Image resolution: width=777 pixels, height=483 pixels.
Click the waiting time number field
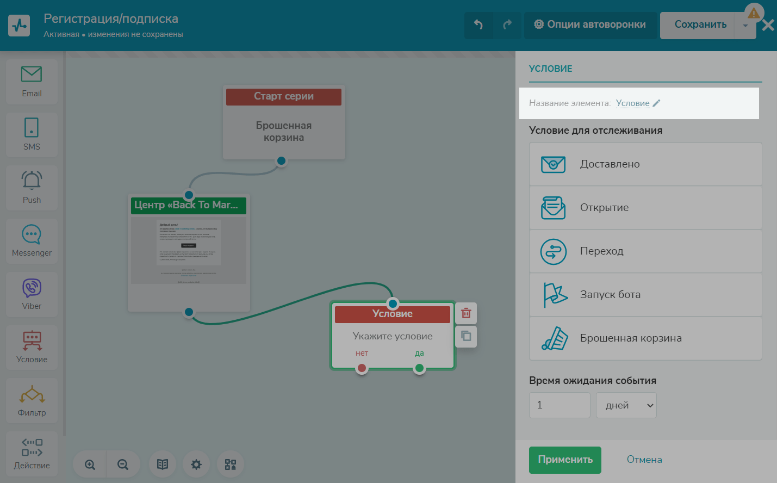560,405
